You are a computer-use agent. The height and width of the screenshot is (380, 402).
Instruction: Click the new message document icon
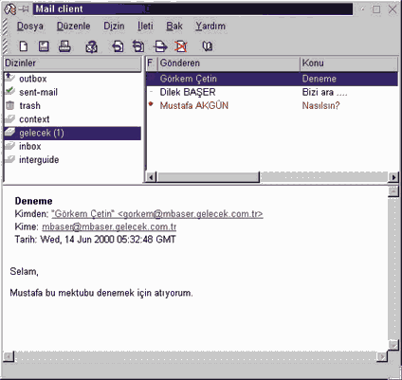[24, 46]
